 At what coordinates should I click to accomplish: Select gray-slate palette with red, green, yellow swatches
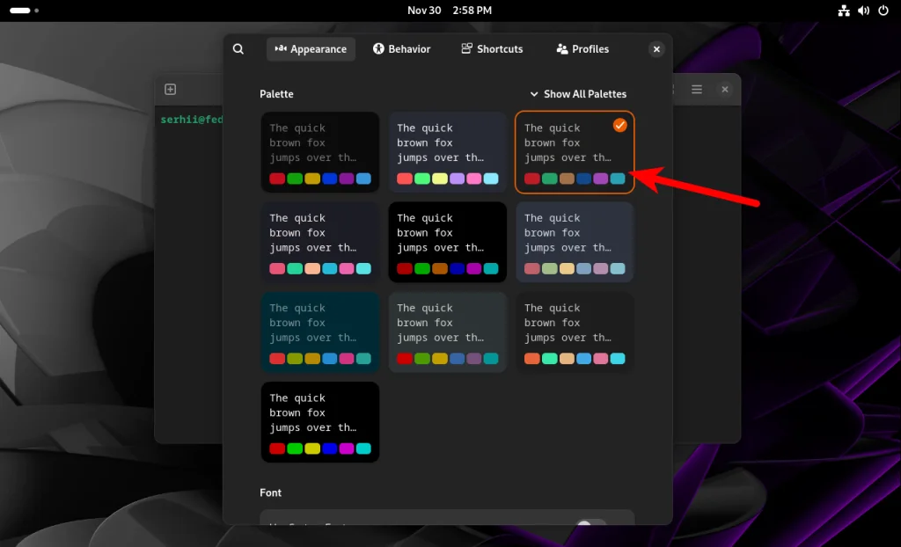click(448, 332)
